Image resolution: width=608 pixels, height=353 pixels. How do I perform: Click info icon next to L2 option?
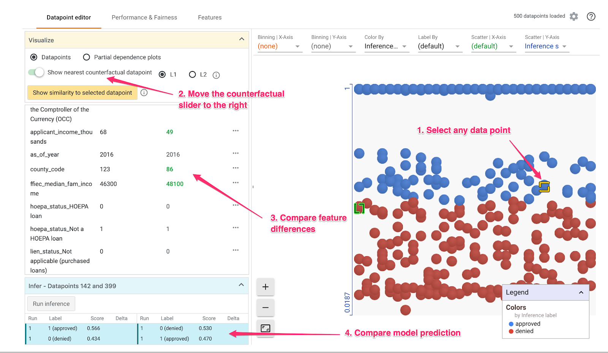click(x=216, y=75)
